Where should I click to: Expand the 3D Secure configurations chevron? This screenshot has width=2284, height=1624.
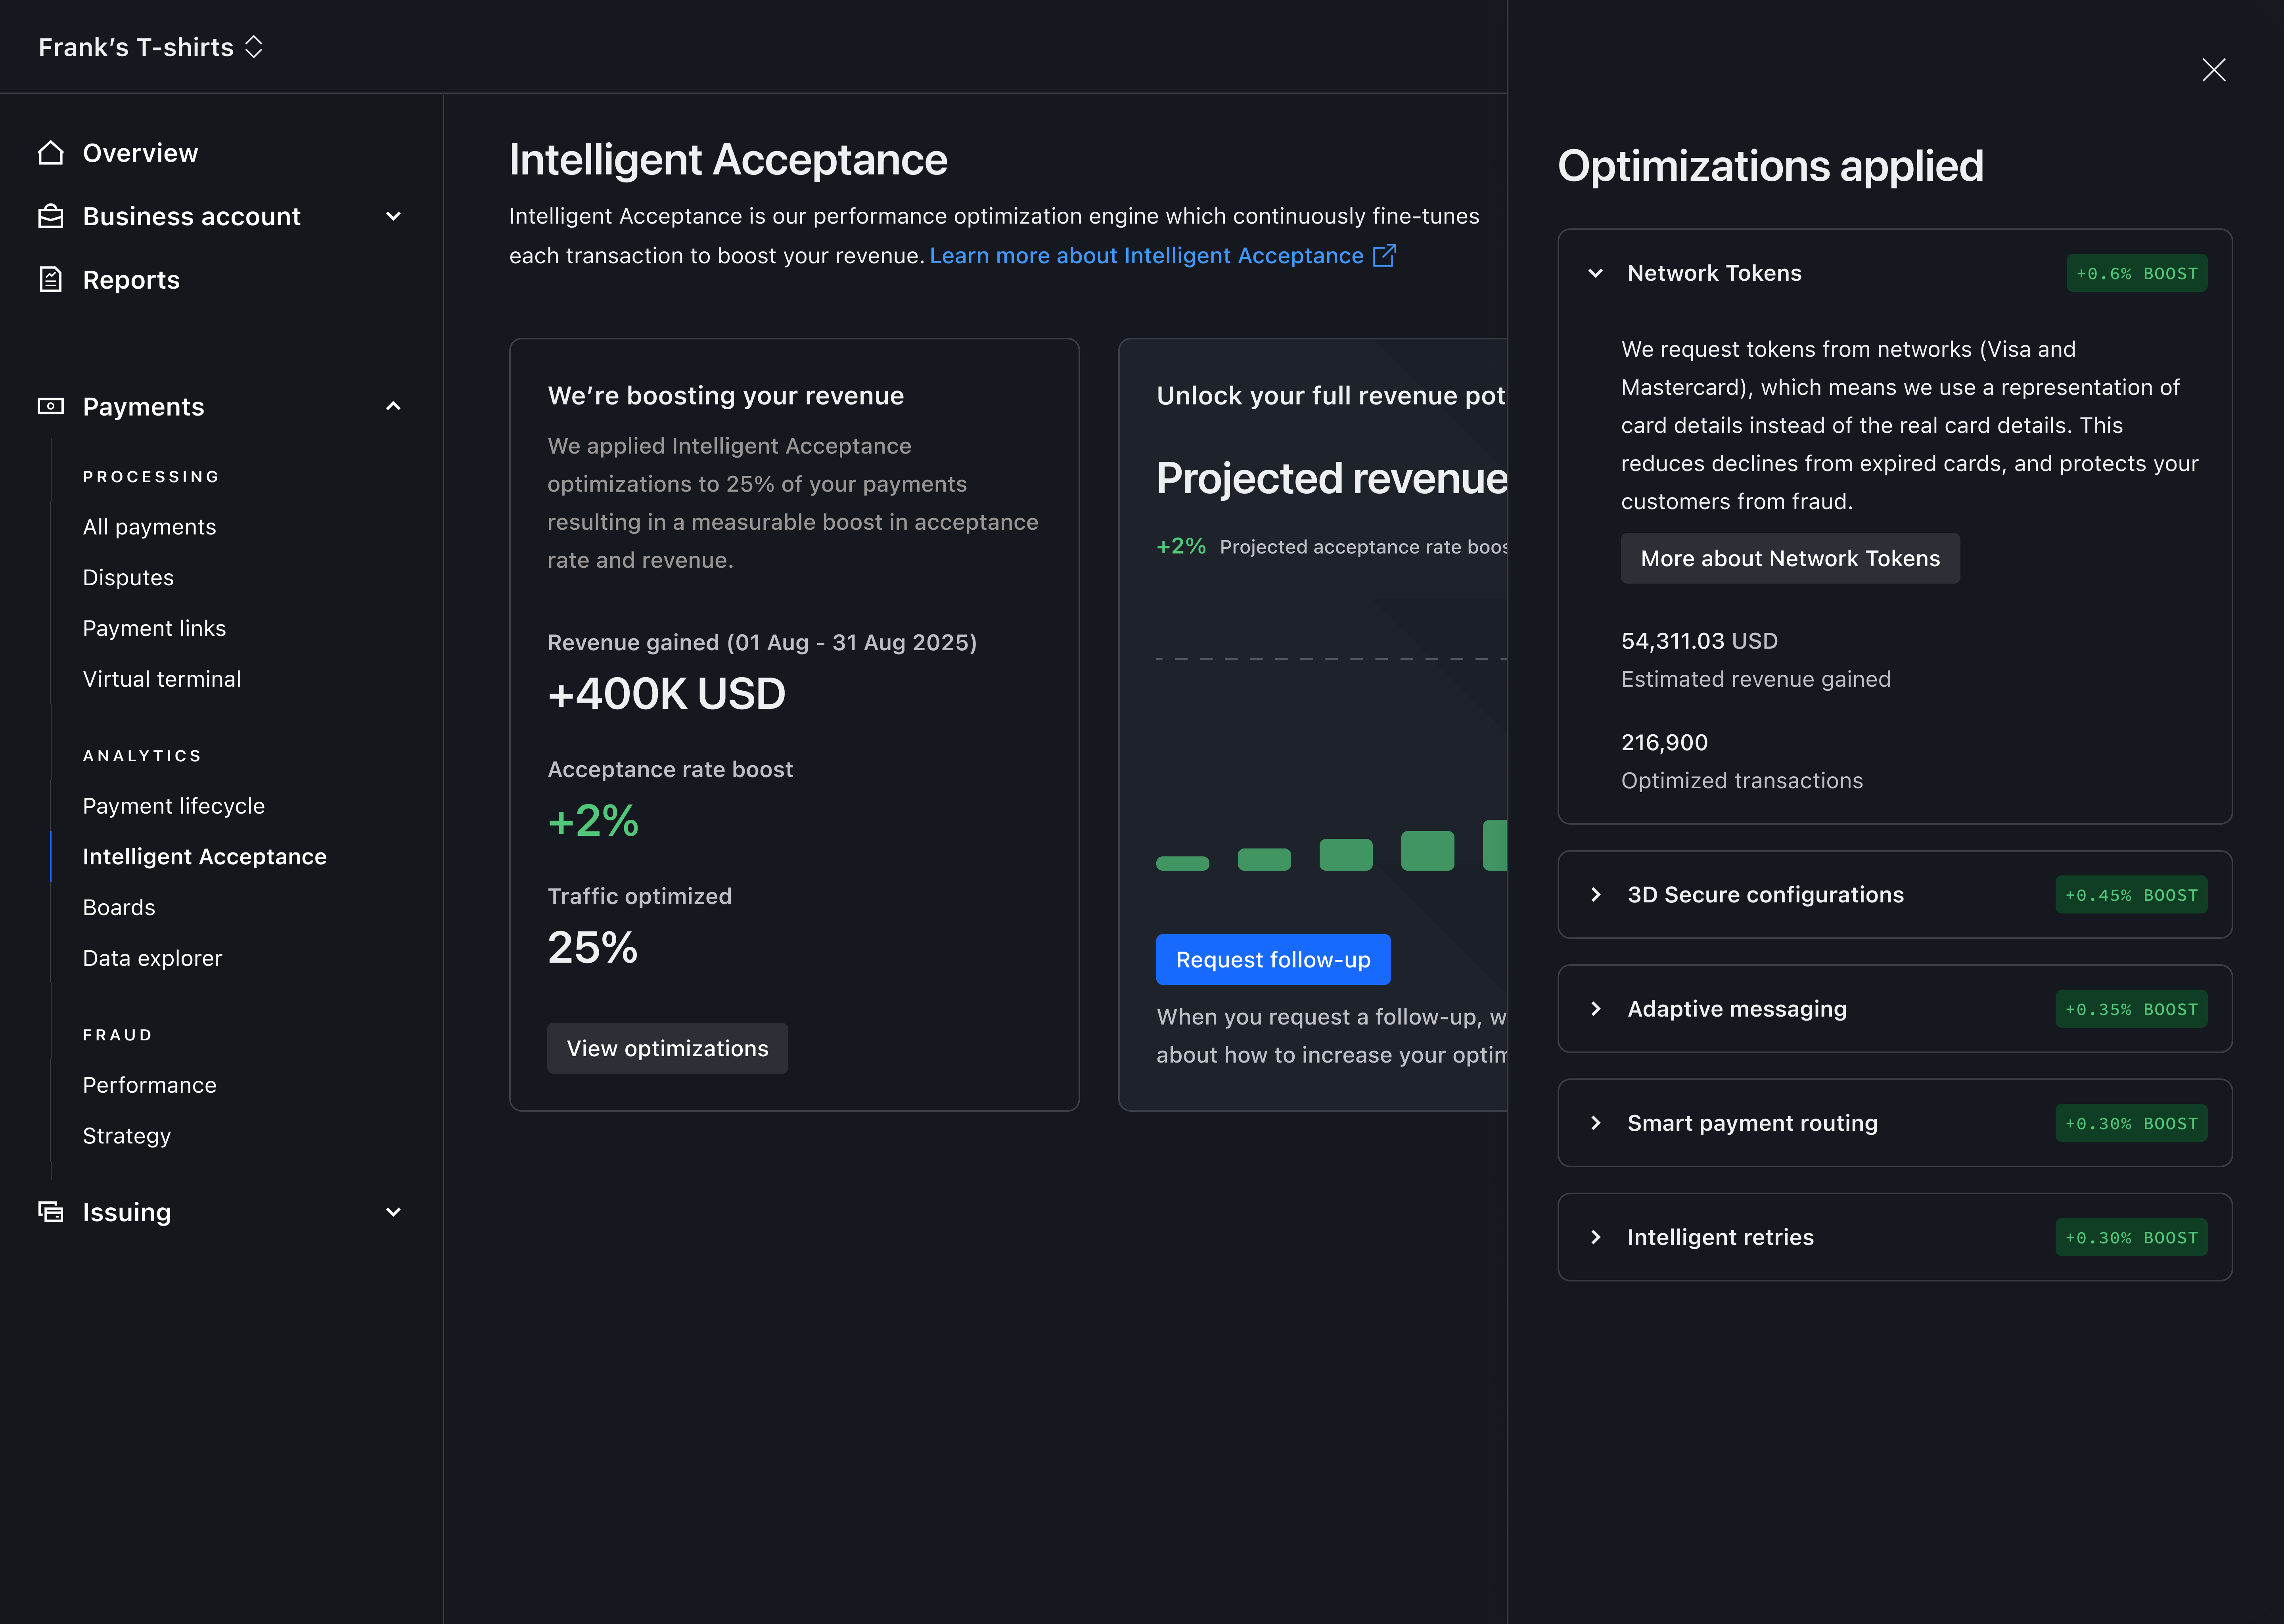tap(1596, 895)
